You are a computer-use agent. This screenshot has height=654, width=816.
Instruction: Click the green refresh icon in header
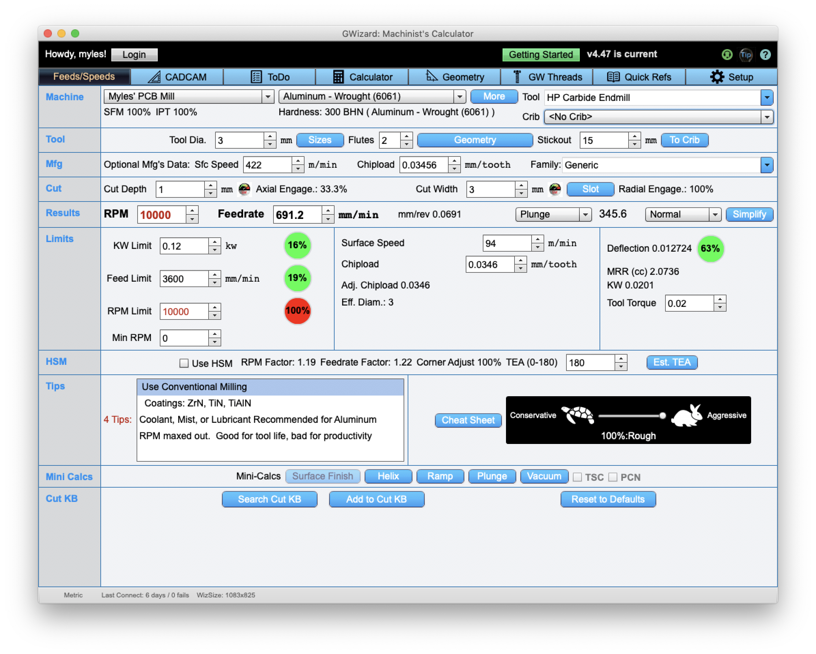tap(727, 55)
